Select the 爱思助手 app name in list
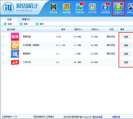This screenshot has height=119, width=133. (27, 54)
